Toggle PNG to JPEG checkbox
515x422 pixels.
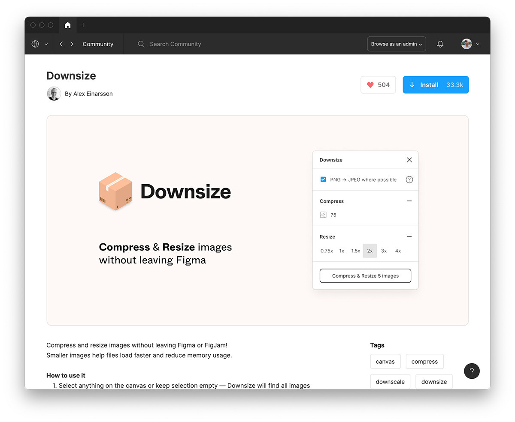click(x=323, y=180)
